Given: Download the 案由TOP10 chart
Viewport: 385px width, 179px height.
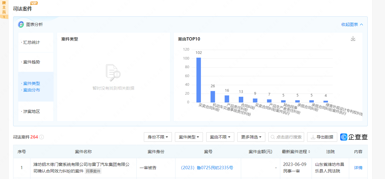Looking at the screenshot, I should pyautogui.click(x=353, y=39).
